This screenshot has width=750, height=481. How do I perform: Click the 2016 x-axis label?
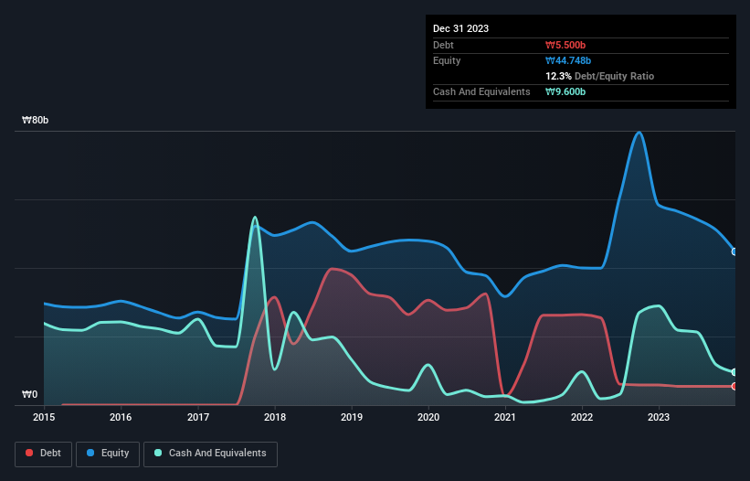(x=121, y=417)
